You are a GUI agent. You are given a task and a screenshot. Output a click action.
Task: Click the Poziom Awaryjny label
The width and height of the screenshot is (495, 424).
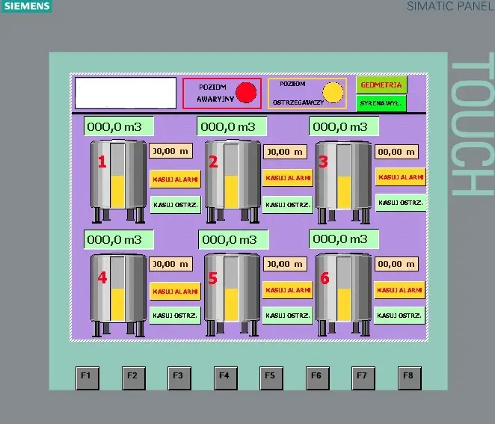pyautogui.click(x=215, y=93)
